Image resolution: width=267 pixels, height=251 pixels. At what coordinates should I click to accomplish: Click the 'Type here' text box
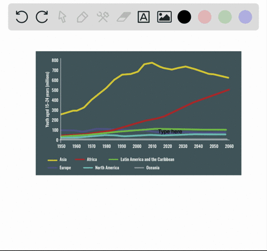pos(170,132)
